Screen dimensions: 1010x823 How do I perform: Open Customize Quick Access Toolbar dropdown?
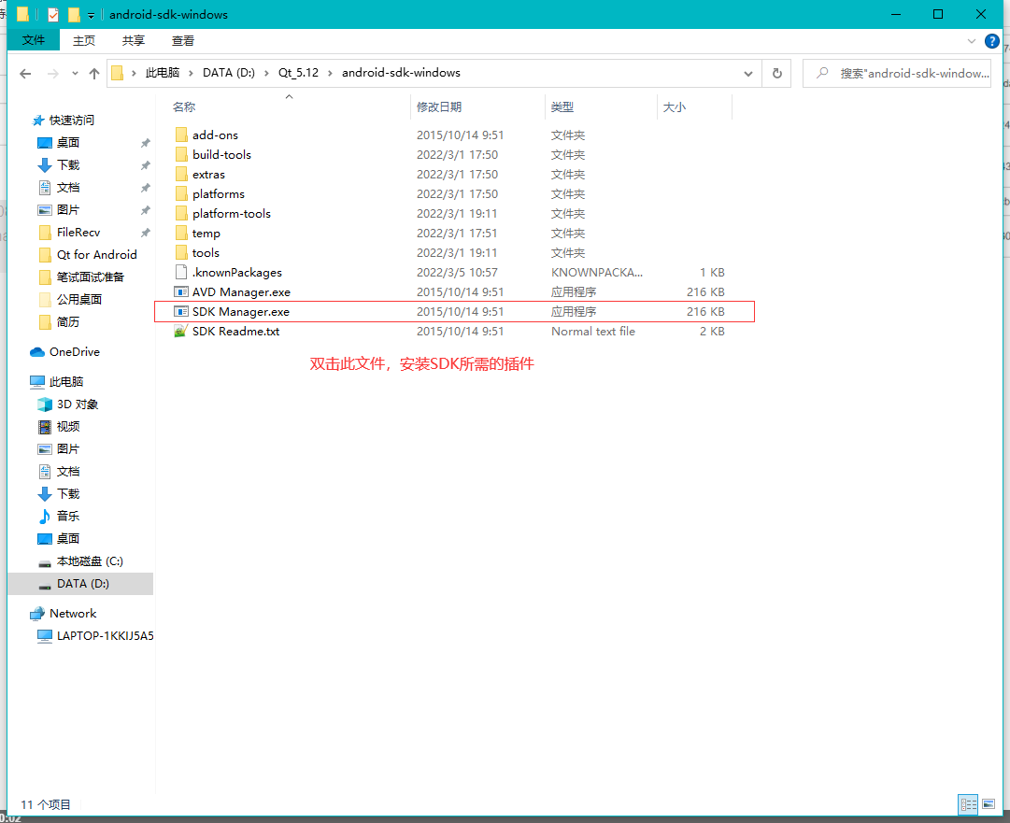click(x=91, y=15)
